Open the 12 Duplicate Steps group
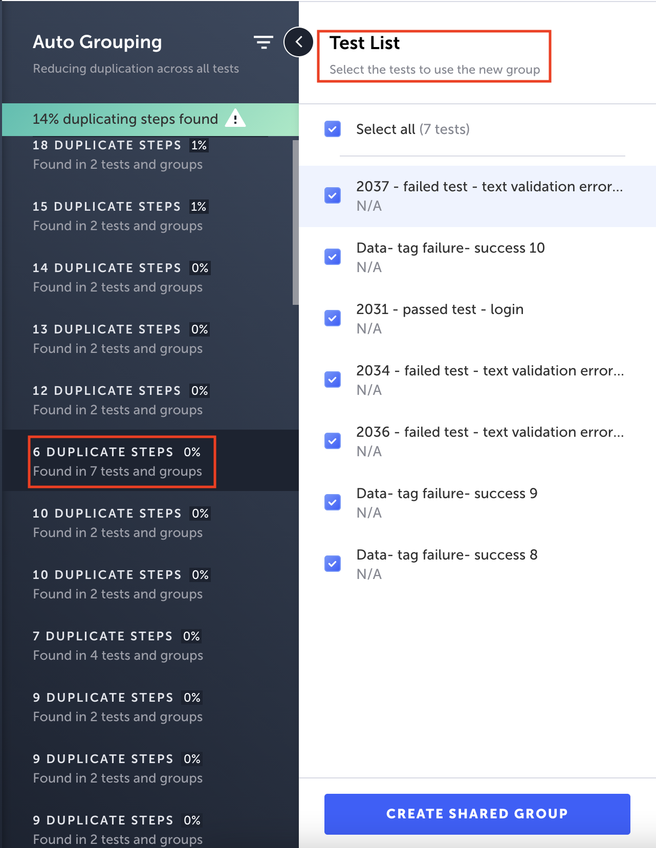 tap(118, 400)
